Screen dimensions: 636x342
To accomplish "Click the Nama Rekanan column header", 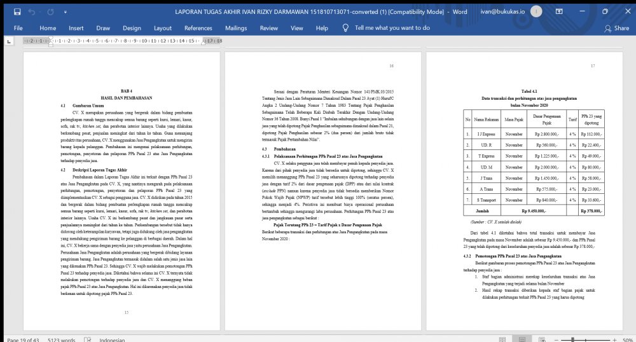I will (x=486, y=120).
